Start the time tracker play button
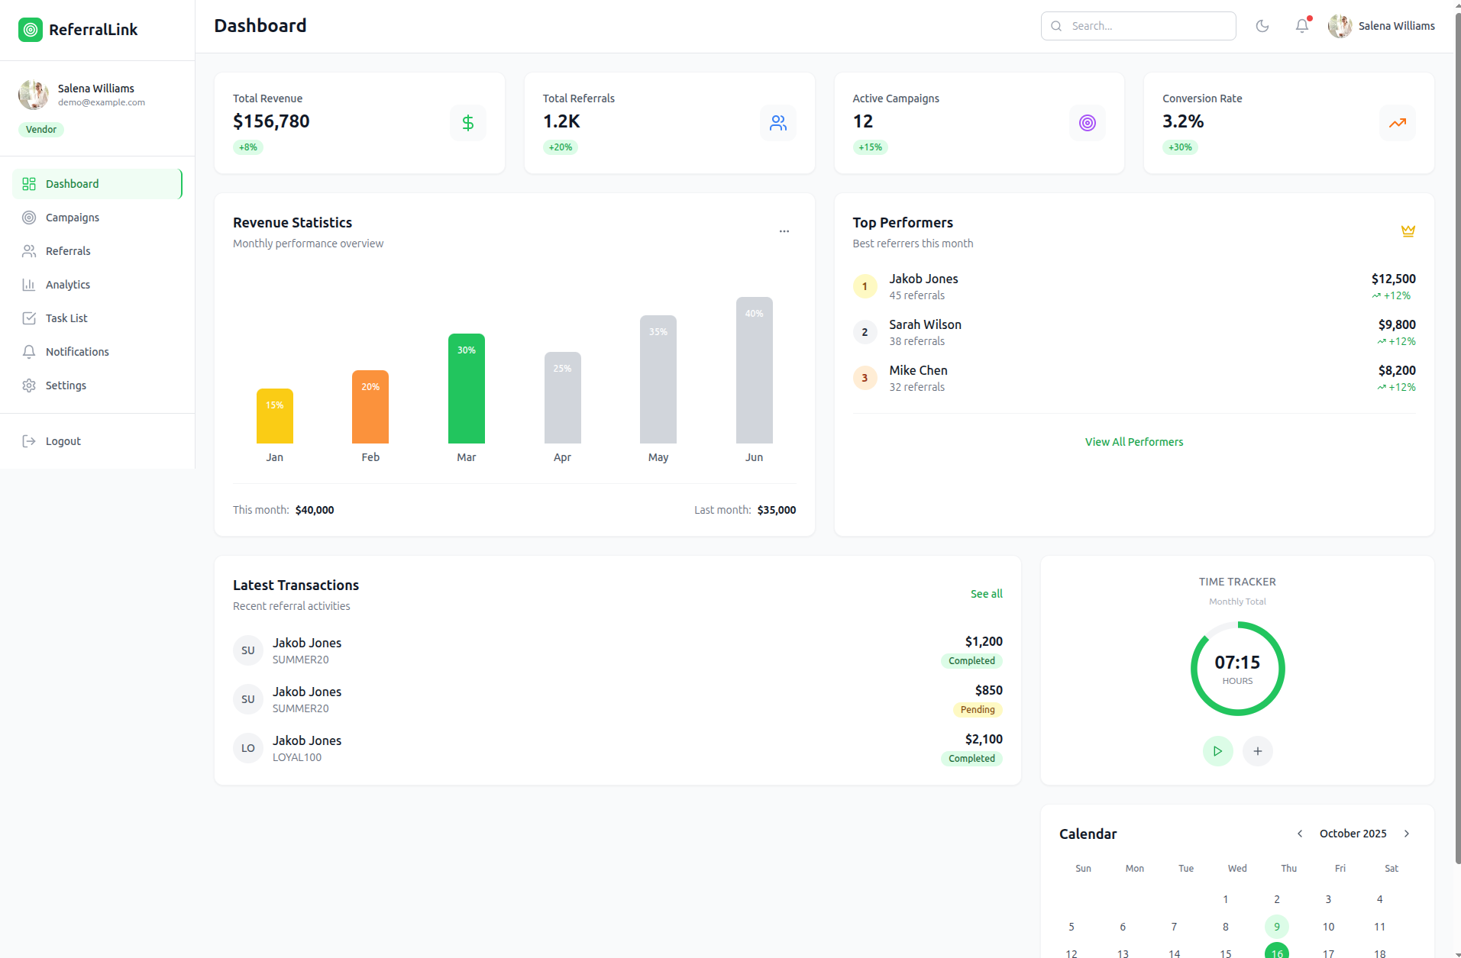Viewport: 1461px width, 958px height. coord(1217,751)
